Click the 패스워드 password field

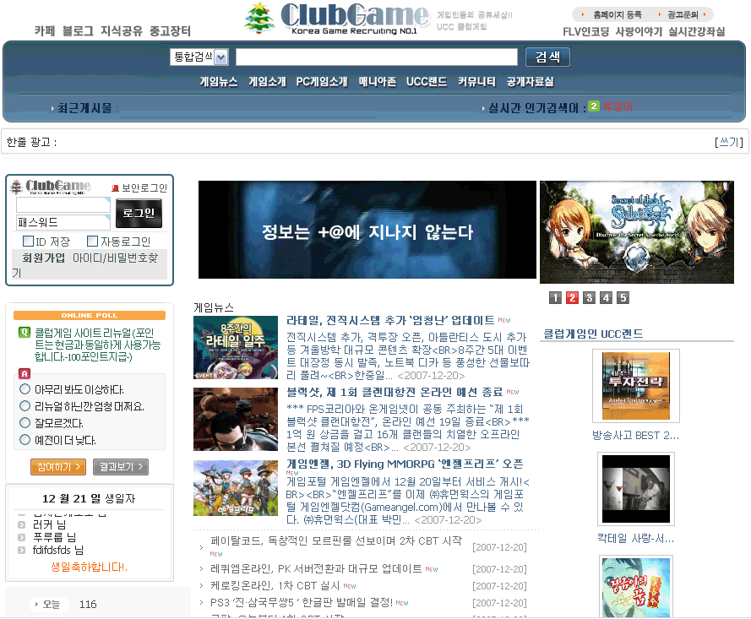point(63,222)
